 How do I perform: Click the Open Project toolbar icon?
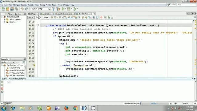[12, 9]
